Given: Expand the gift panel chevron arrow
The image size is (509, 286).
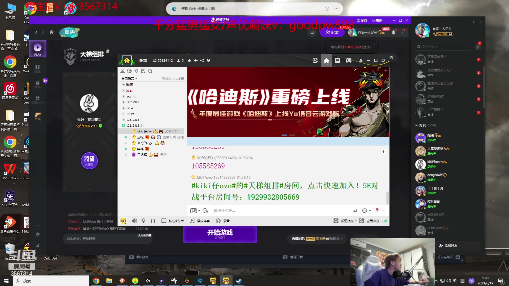Looking at the screenshot, I should coord(383,211).
